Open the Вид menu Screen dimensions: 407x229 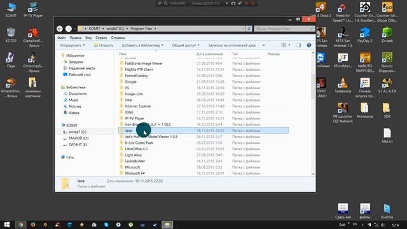[x=88, y=38]
